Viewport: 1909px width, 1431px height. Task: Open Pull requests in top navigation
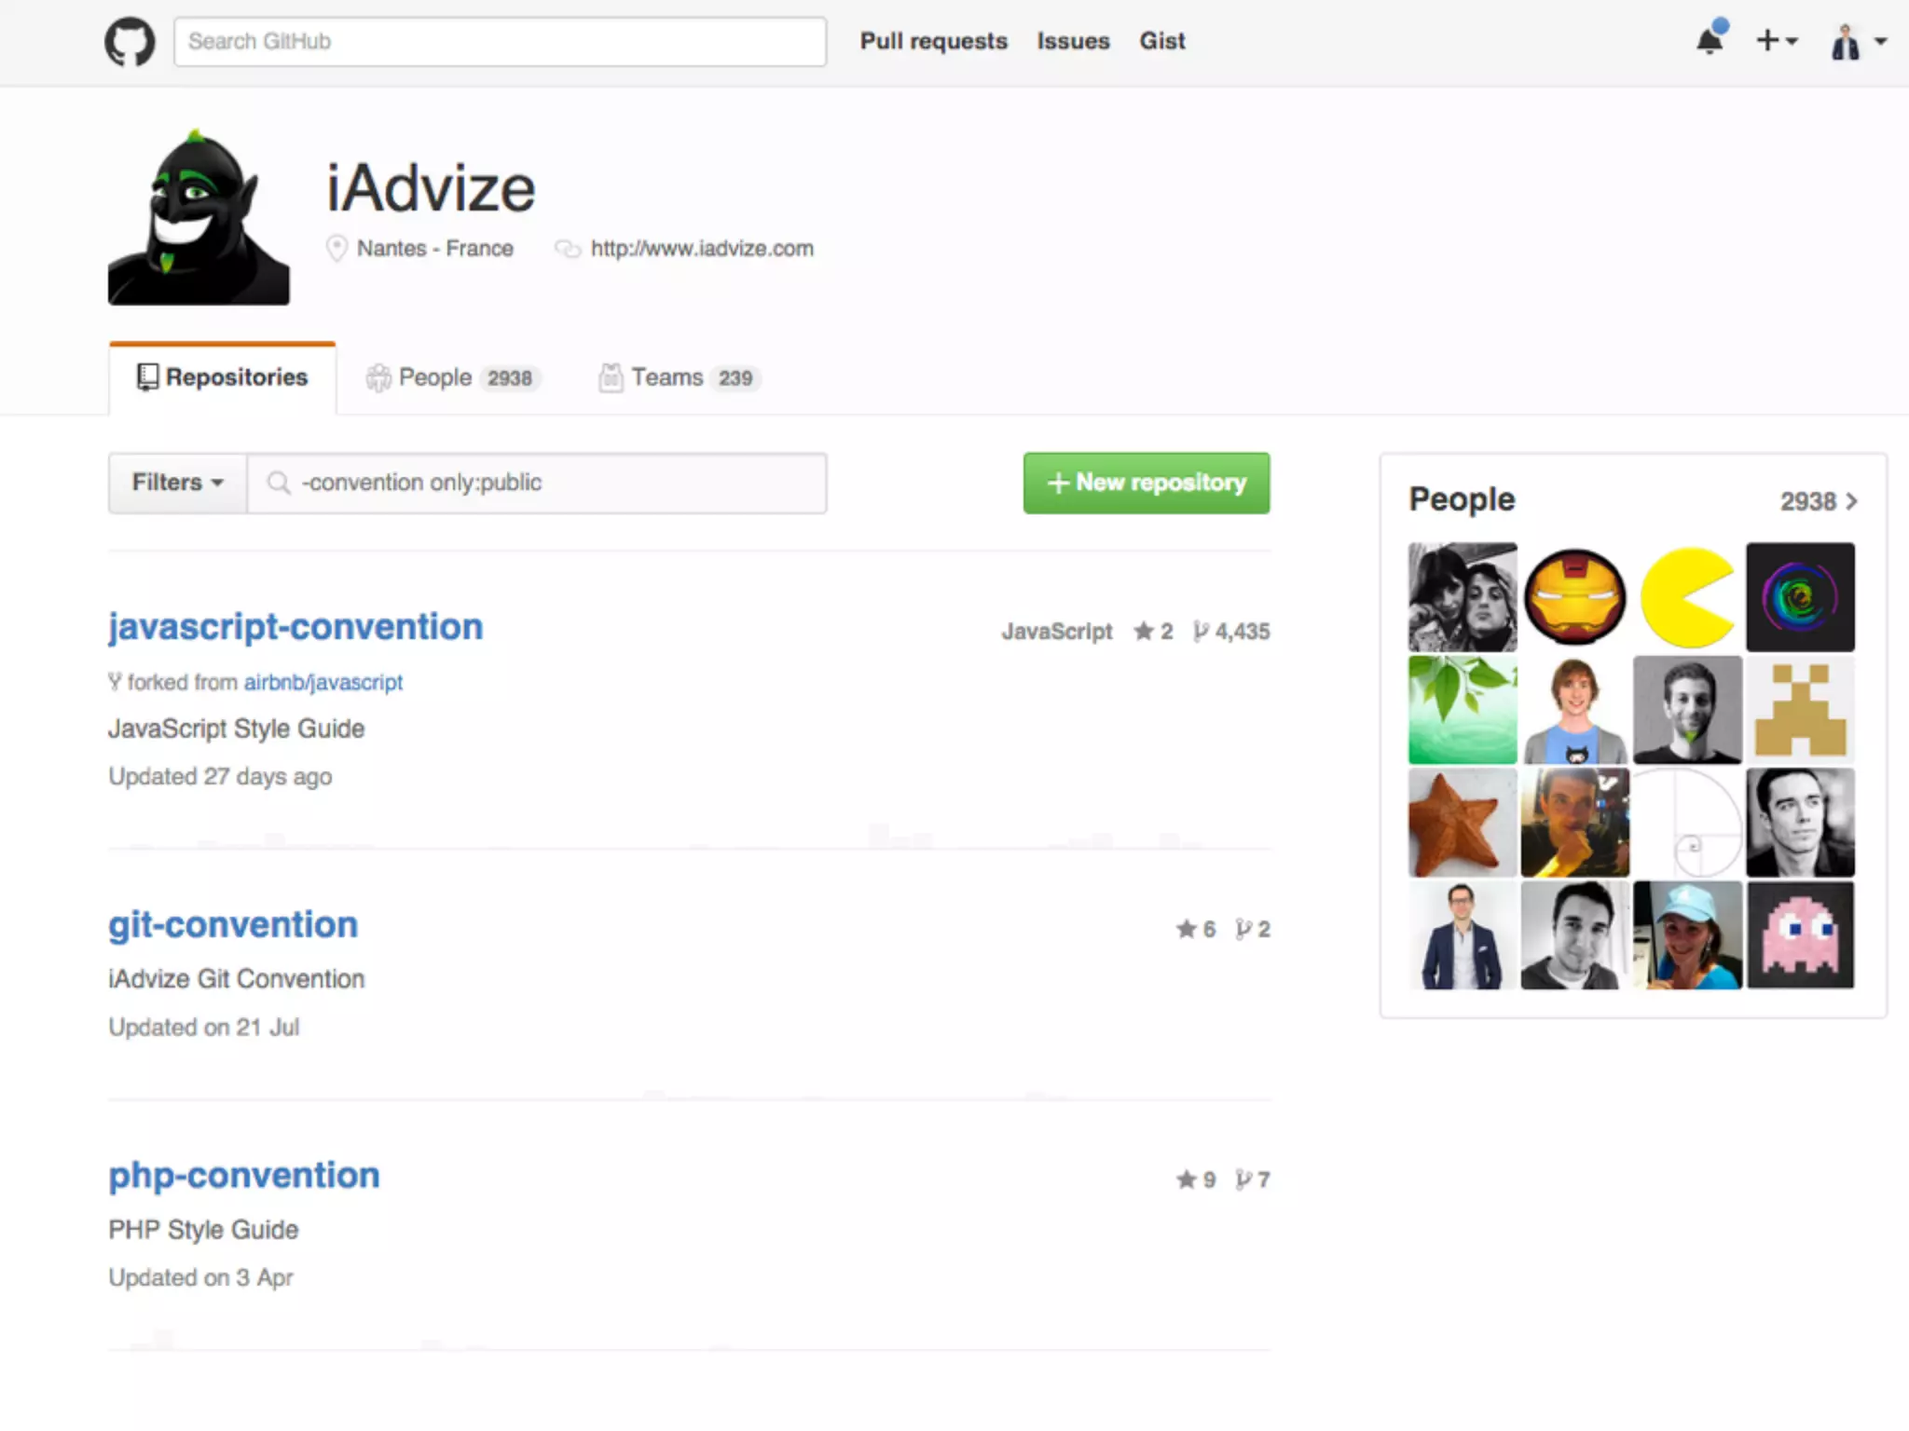(933, 41)
